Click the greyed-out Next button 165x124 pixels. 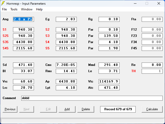tap(26, 109)
